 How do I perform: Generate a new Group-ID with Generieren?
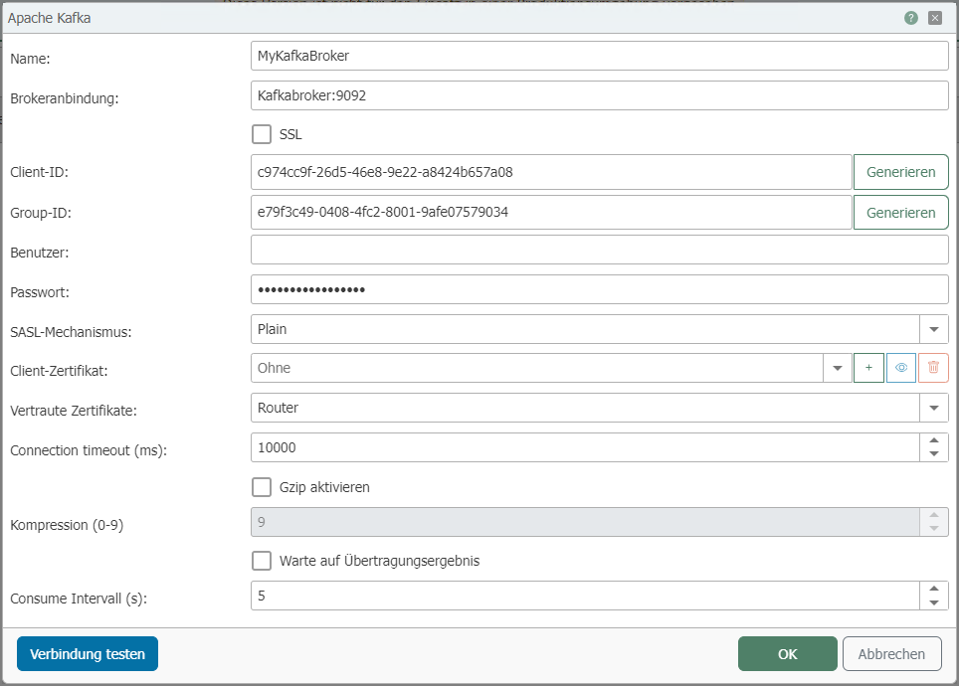coord(900,212)
